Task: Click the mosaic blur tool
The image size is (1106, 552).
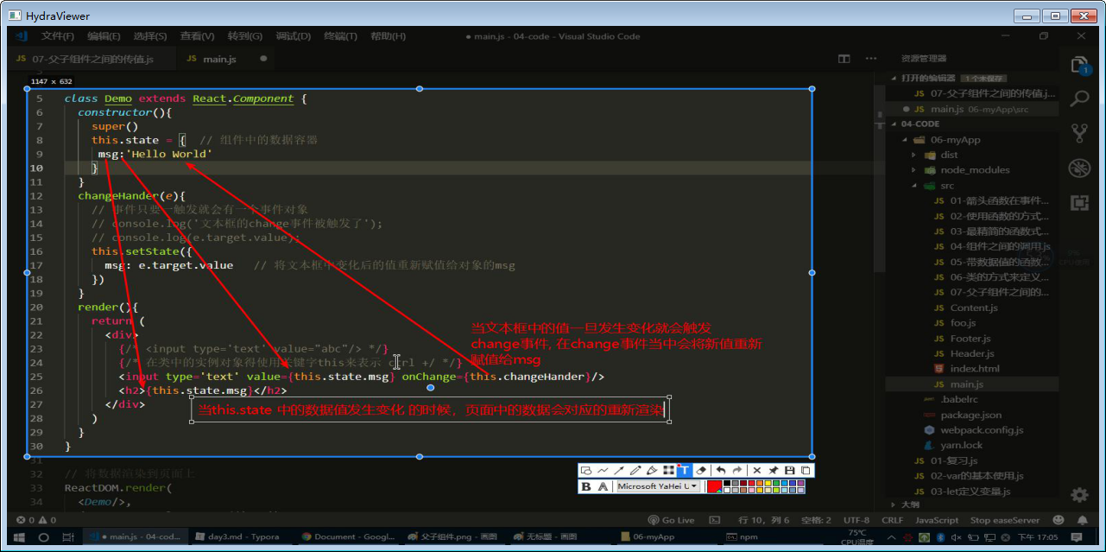Action: point(668,471)
